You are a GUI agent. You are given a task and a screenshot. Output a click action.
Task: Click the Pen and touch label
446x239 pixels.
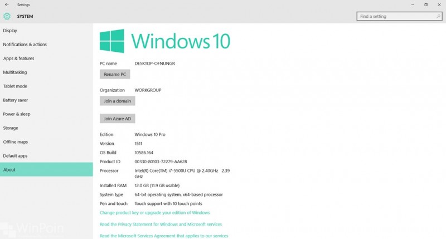(x=114, y=204)
